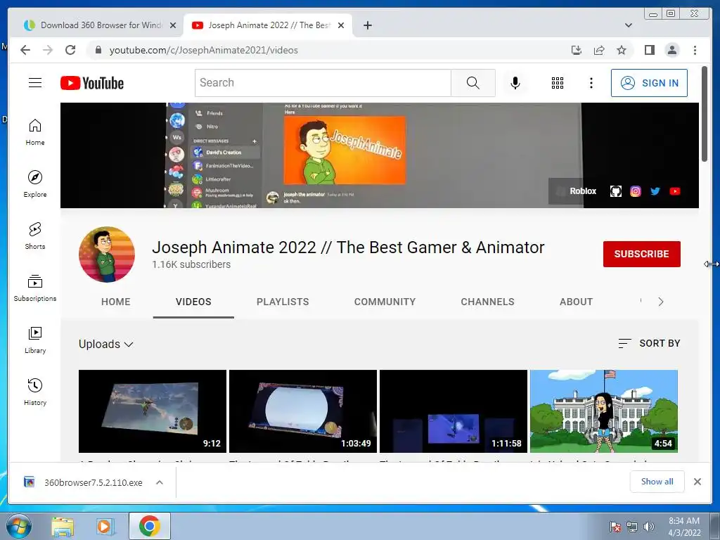Open Subscriptions in the sidebar
Screen dimensions: 720x540
coord(35,288)
